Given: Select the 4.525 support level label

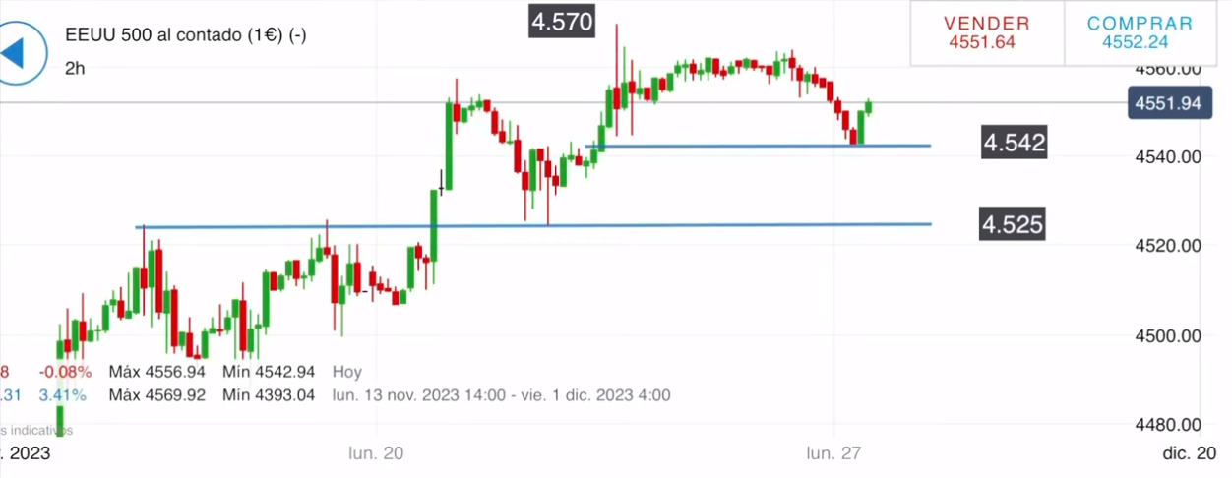Looking at the screenshot, I should pos(1012,225).
